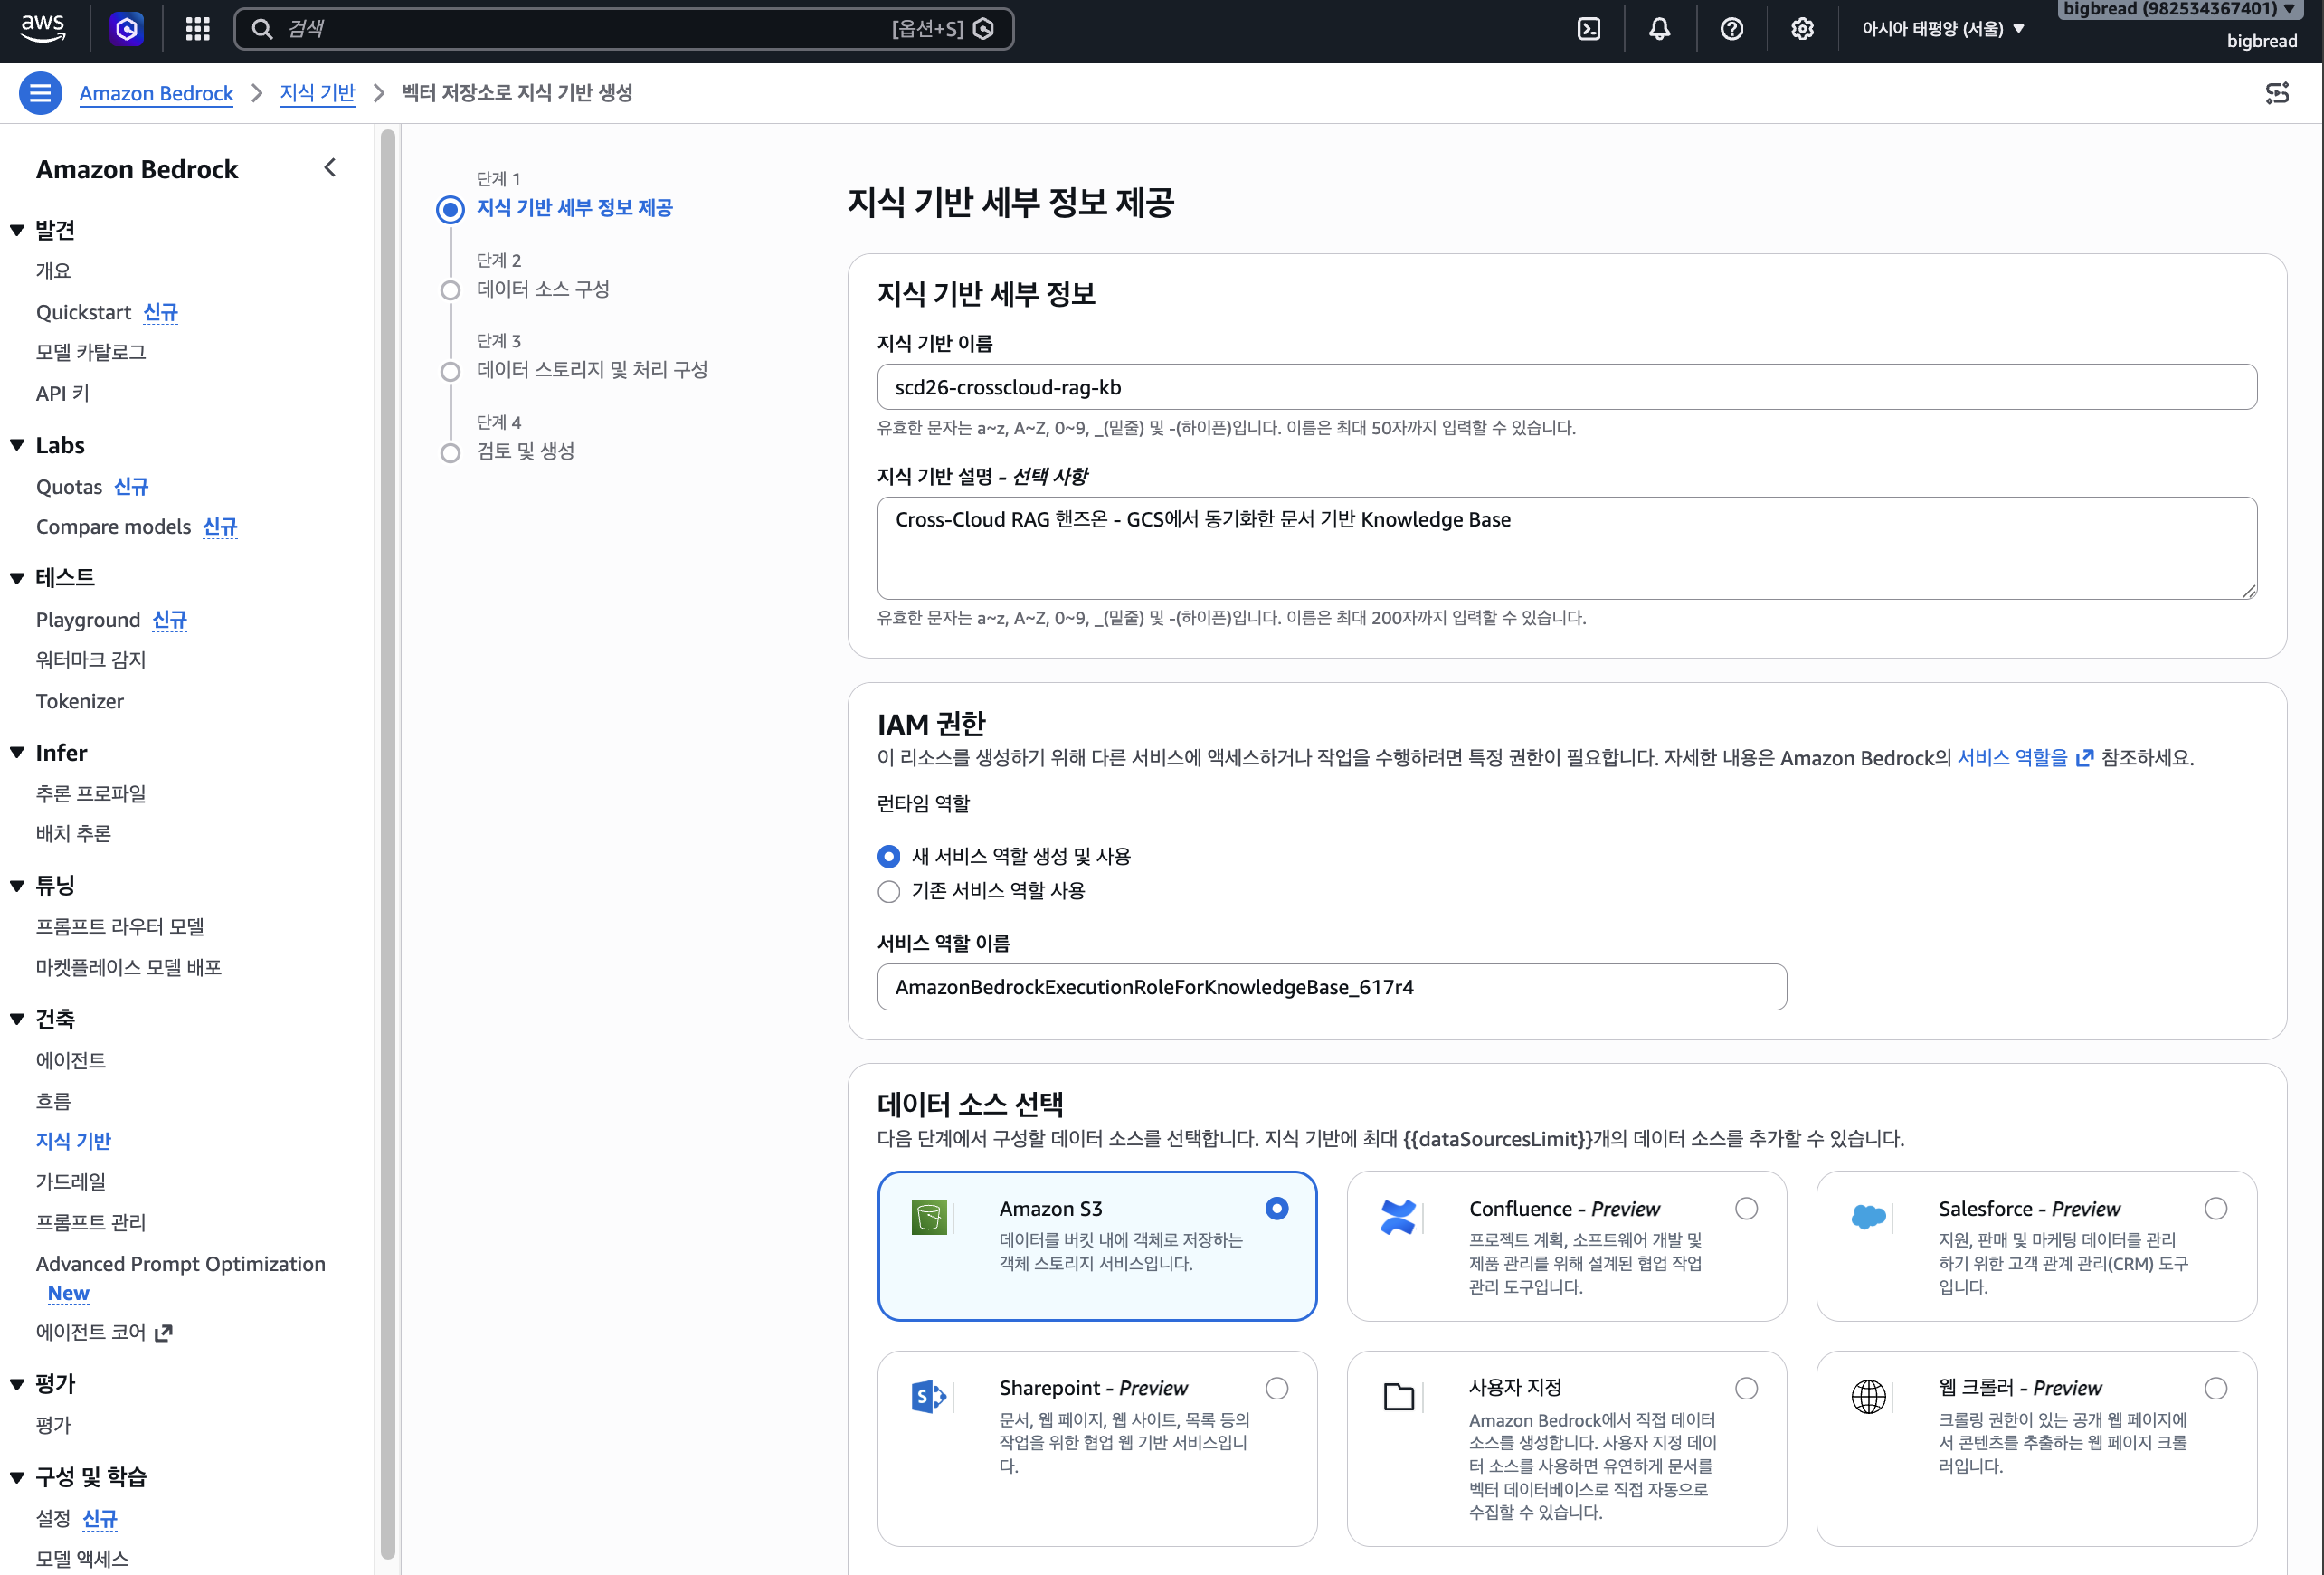Open Playground in the sidebar
2324x1575 pixels.
[x=88, y=620]
